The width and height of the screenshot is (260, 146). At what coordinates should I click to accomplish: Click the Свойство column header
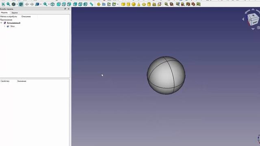click(5, 81)
